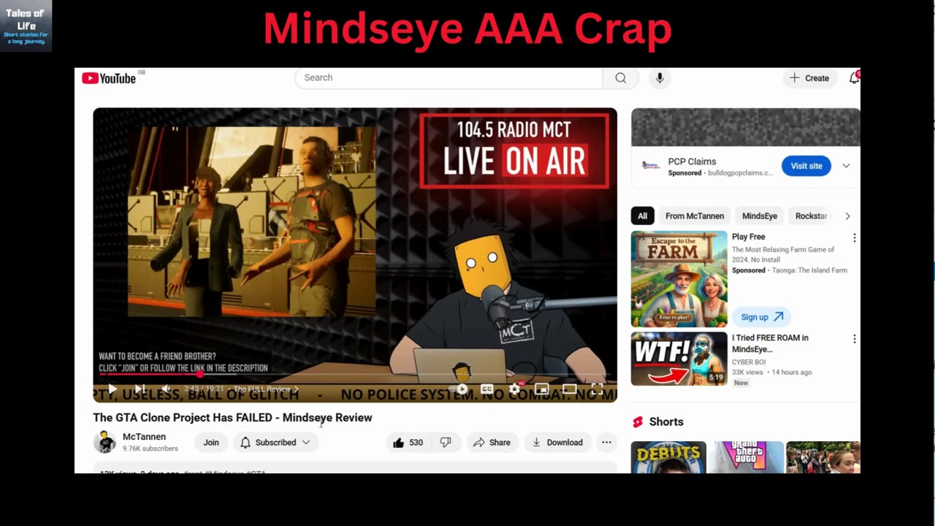Download the video

tap(557, 443)
